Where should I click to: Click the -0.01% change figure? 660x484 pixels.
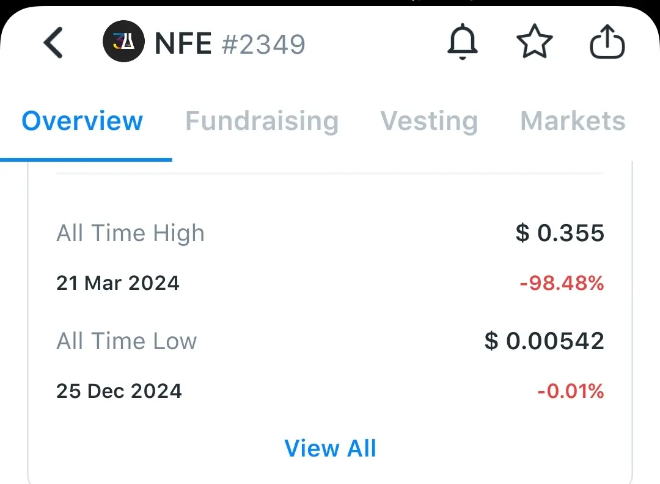coord(570,391)
